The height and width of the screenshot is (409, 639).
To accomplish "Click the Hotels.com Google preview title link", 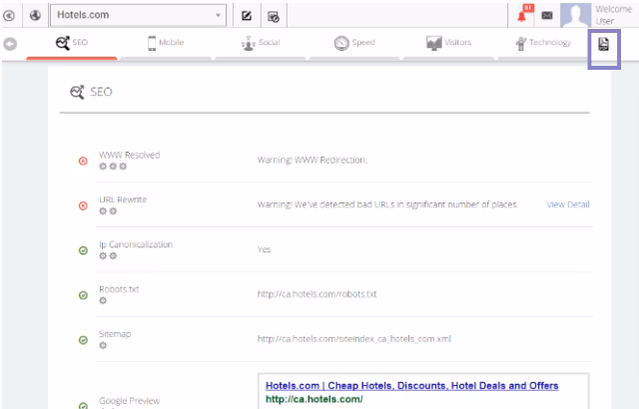I will tap(411, 386).
